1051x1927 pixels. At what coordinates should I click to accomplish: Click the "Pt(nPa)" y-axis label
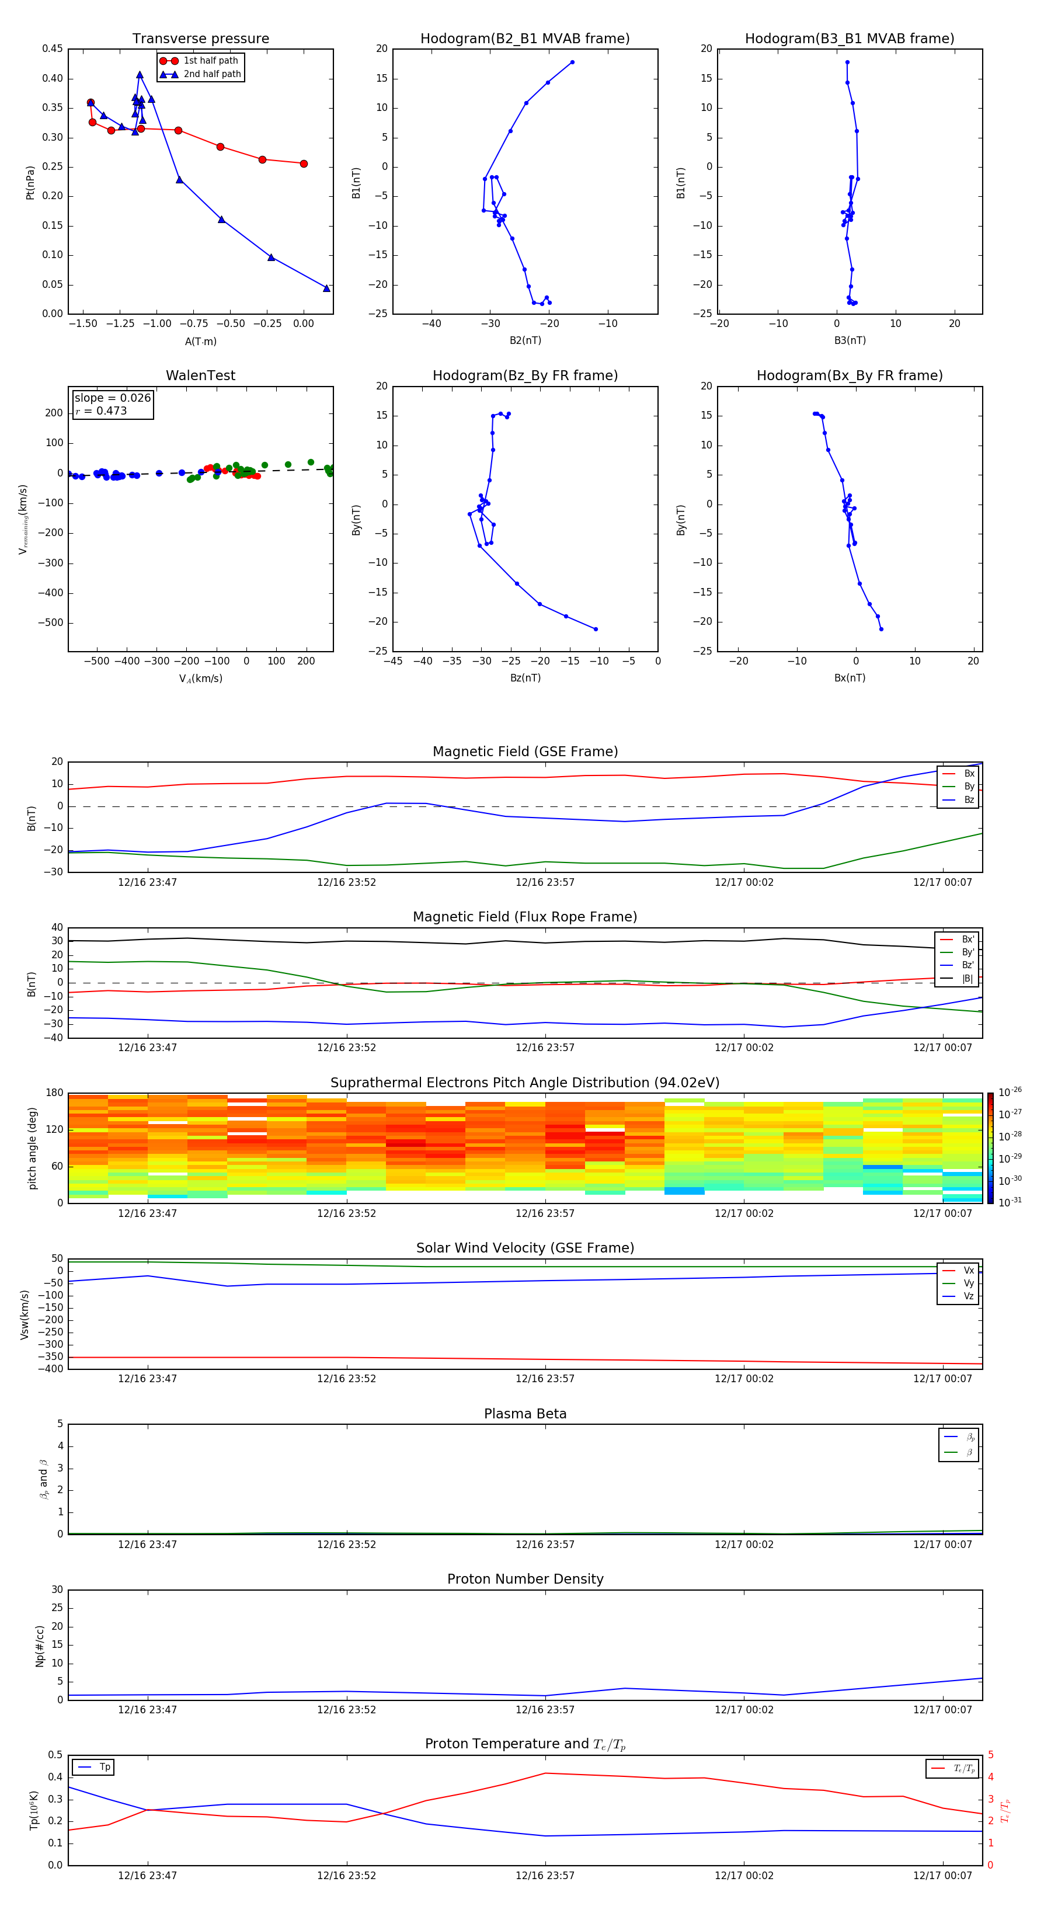coord(30,182)
